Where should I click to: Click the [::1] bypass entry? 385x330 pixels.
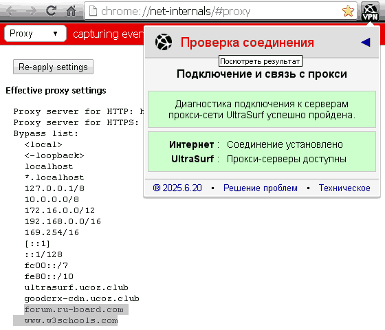37,244
